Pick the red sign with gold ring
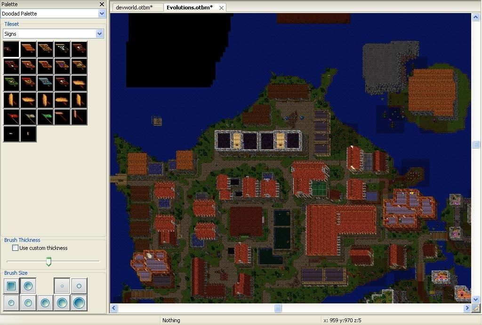This screenshot has width=482, height=325. 28,83
